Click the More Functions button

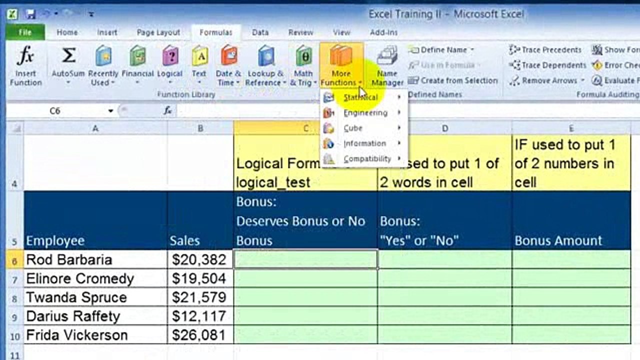click(341, 66)
